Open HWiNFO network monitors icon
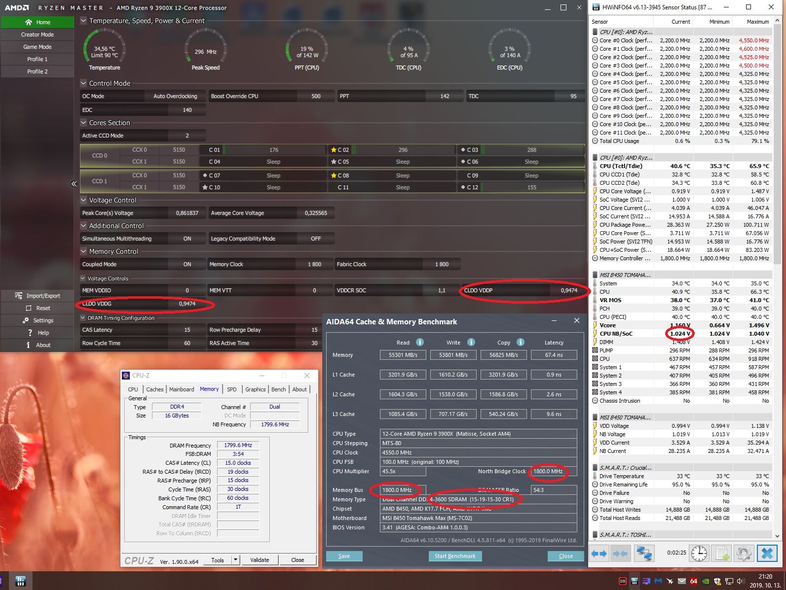The height and width of the screenshot is (590, 786). click(644, 554)
